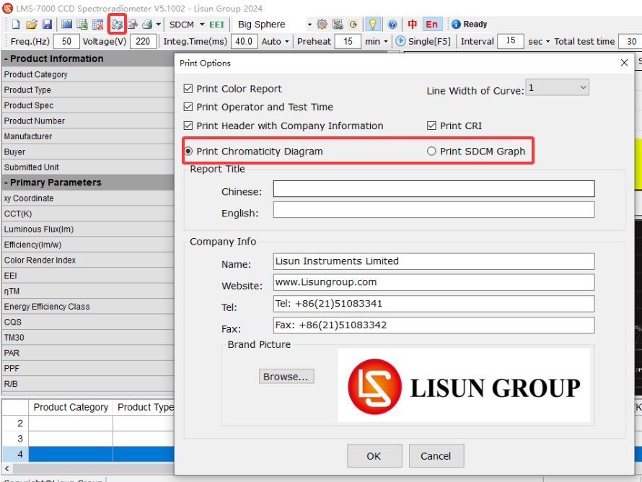
Task: Open settings gear icon in toolbar
Action: [x=322, y=25]
